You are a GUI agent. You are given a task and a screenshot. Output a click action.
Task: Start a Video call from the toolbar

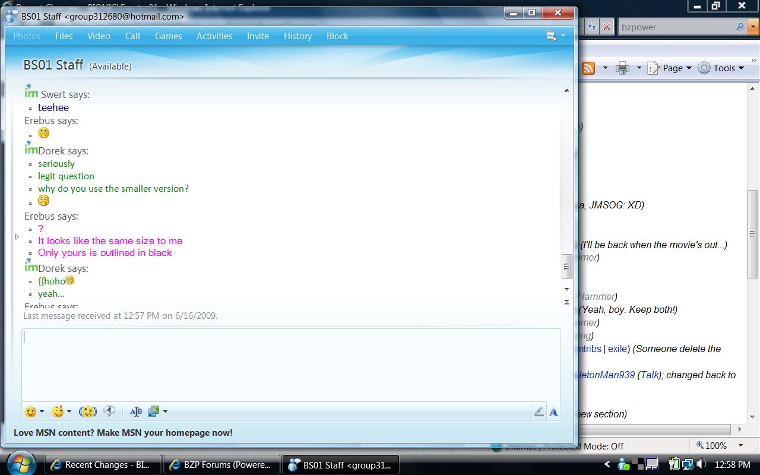(x=99, y=36)
